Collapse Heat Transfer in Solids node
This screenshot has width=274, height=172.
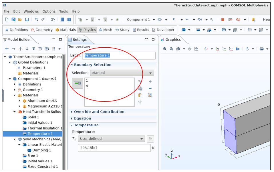tap(15, 112)
